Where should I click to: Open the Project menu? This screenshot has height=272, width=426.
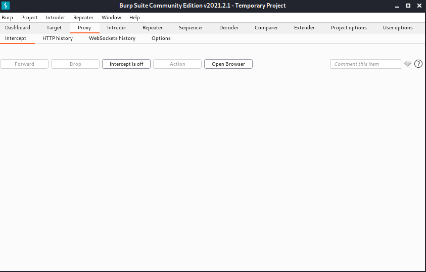tap(29, 18)
